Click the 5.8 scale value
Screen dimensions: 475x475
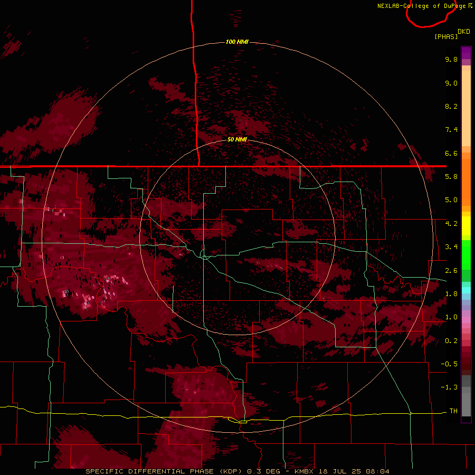(x=451, y=177)
